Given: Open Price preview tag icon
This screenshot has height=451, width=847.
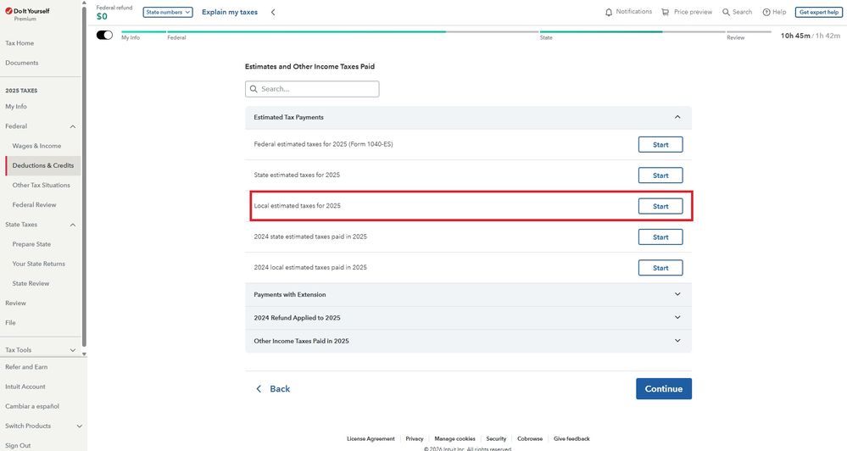Looking at the screenshot, I should pyautogui.click(x=666, y=12).
